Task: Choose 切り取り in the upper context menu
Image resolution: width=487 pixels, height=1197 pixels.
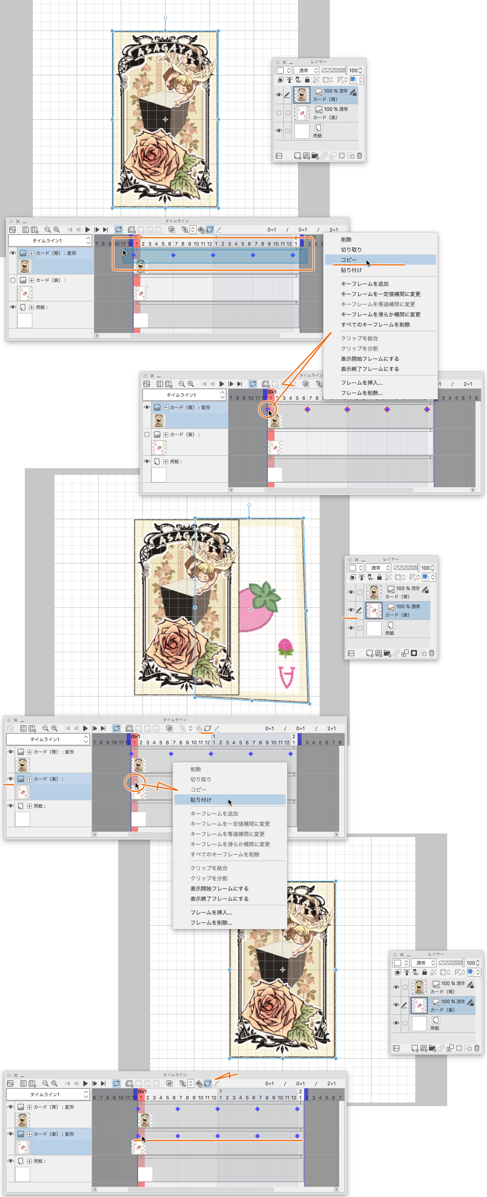Action: [x=351, y=250]
